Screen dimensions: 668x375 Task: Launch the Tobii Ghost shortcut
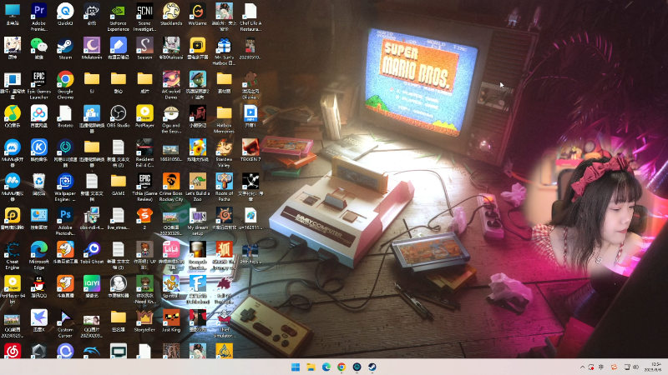pos(92,252)
